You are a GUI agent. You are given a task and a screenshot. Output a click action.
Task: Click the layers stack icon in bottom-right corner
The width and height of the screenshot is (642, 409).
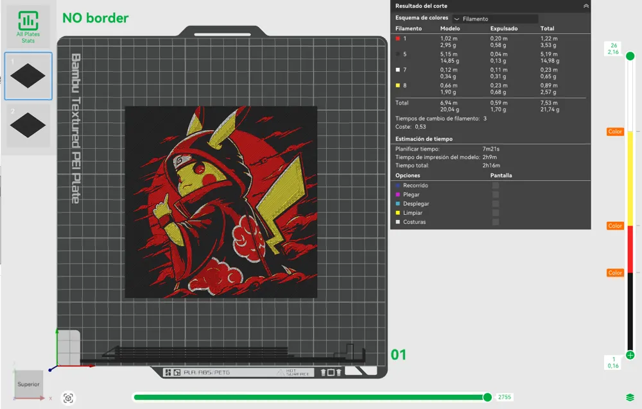click(630, 397)
